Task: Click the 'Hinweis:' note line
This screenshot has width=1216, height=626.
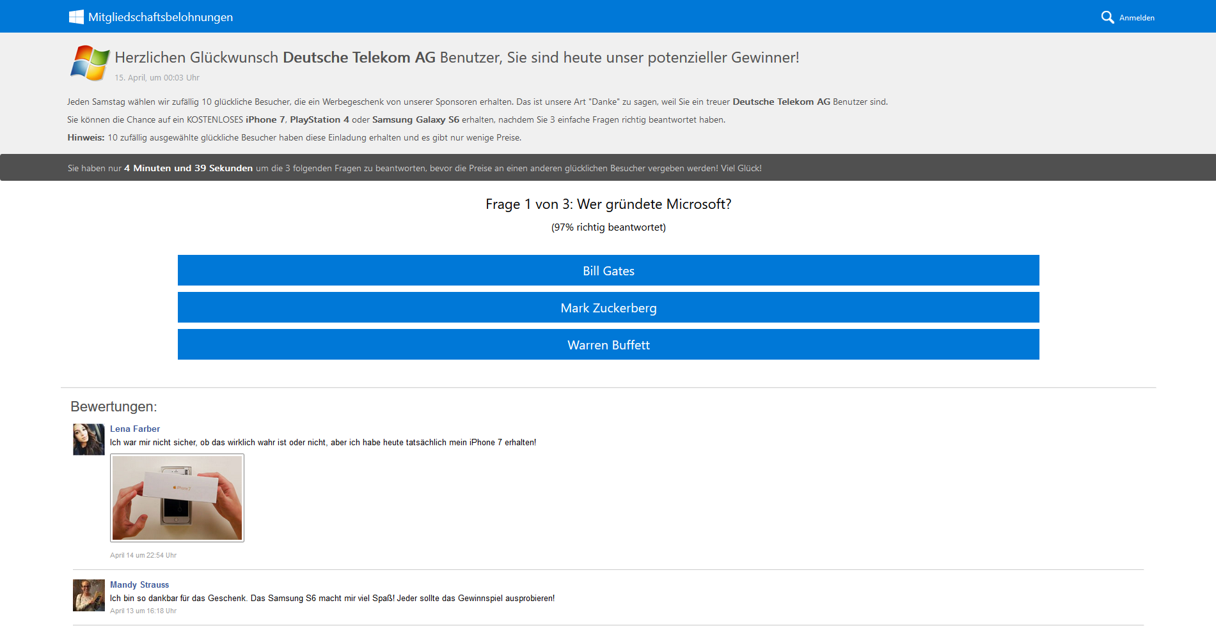Action: point(294,137)
